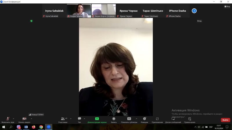This screenshot has width=232, height=130.
Task: Open the Чат chat panel
Action: (79, 120)
